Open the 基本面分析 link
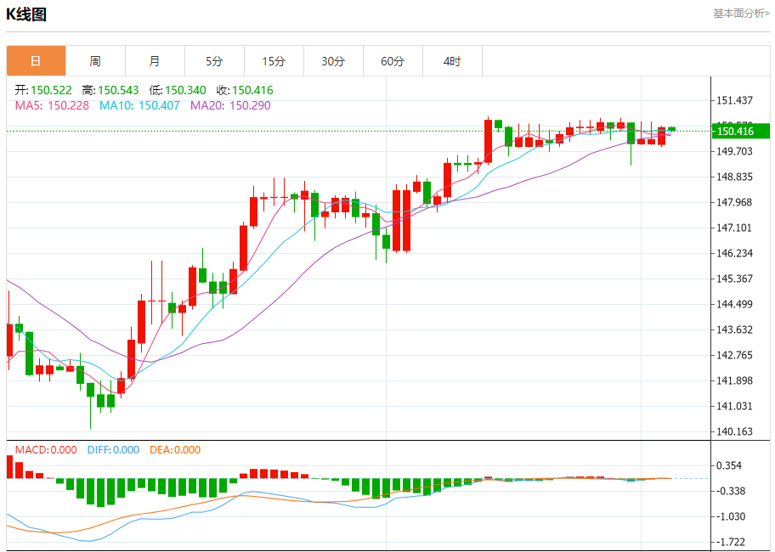 (740, 14)
